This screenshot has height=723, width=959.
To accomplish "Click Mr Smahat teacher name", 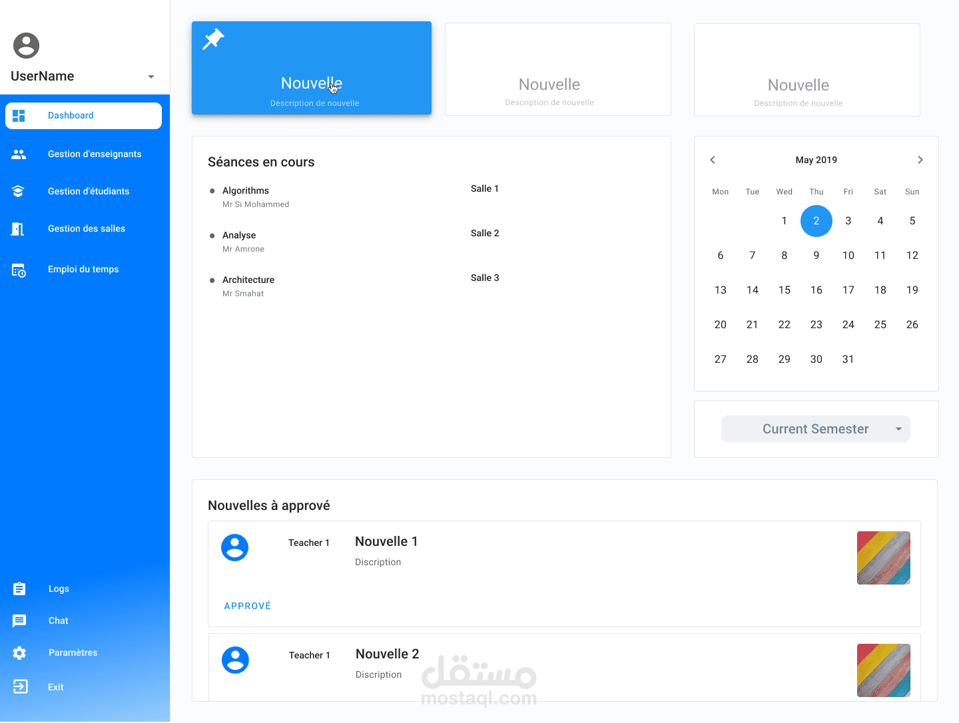I will click(243, 294).
